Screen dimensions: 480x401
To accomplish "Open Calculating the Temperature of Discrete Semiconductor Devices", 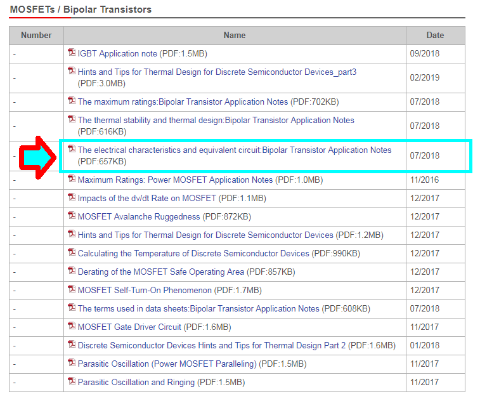I will tap(193, 253).
